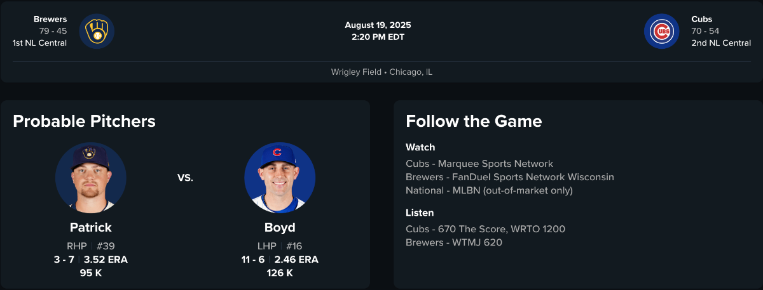
Task: Click the August 19, 2025 game date
Action: coord(378,25)
